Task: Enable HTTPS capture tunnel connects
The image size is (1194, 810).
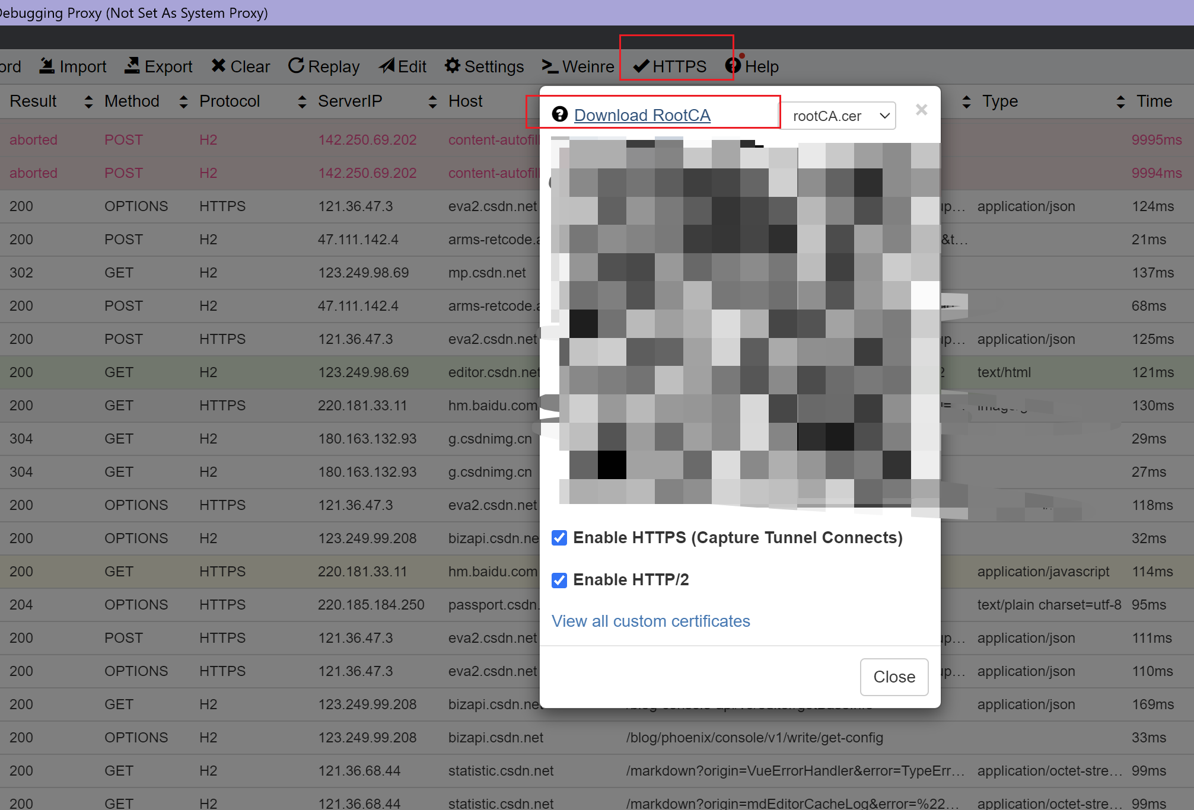Action: coord(559,538)
